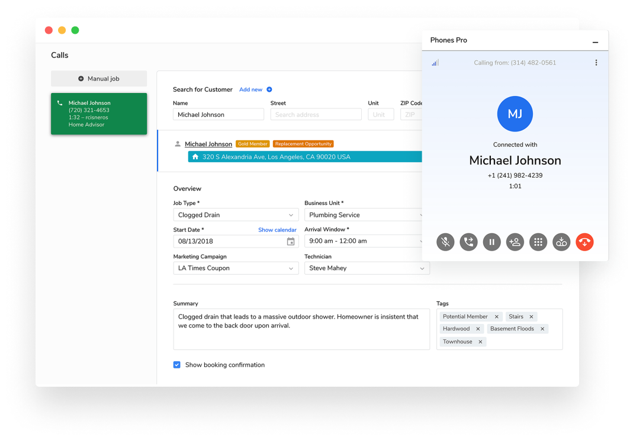
Task: Click into the Summary text area
Action: coord(301,329)
